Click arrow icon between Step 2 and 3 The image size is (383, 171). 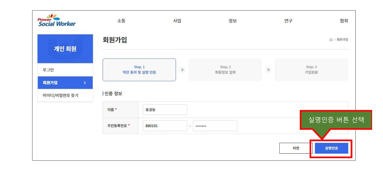(x=268, y=70)
